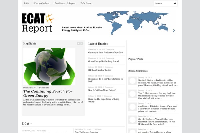
Task: Click the Popular Posts heading
Action: [x=135, y=59]
